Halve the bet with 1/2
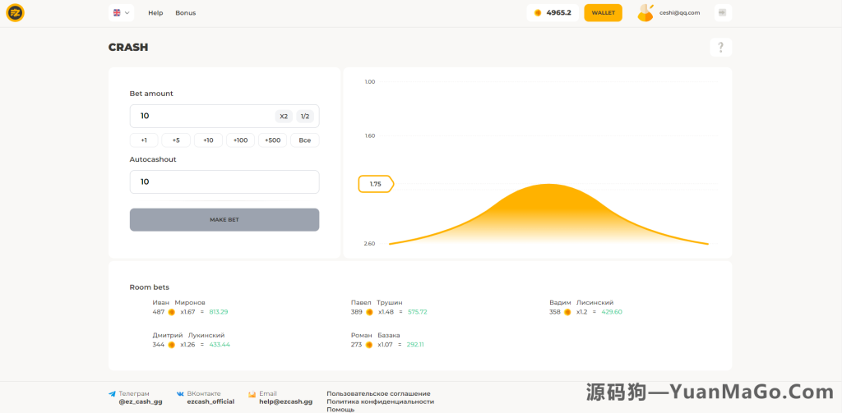Screen dimensions: 842x413 305,116
